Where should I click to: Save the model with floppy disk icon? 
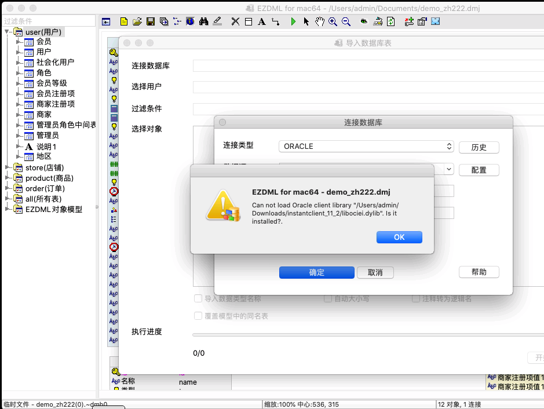(151, 21)
